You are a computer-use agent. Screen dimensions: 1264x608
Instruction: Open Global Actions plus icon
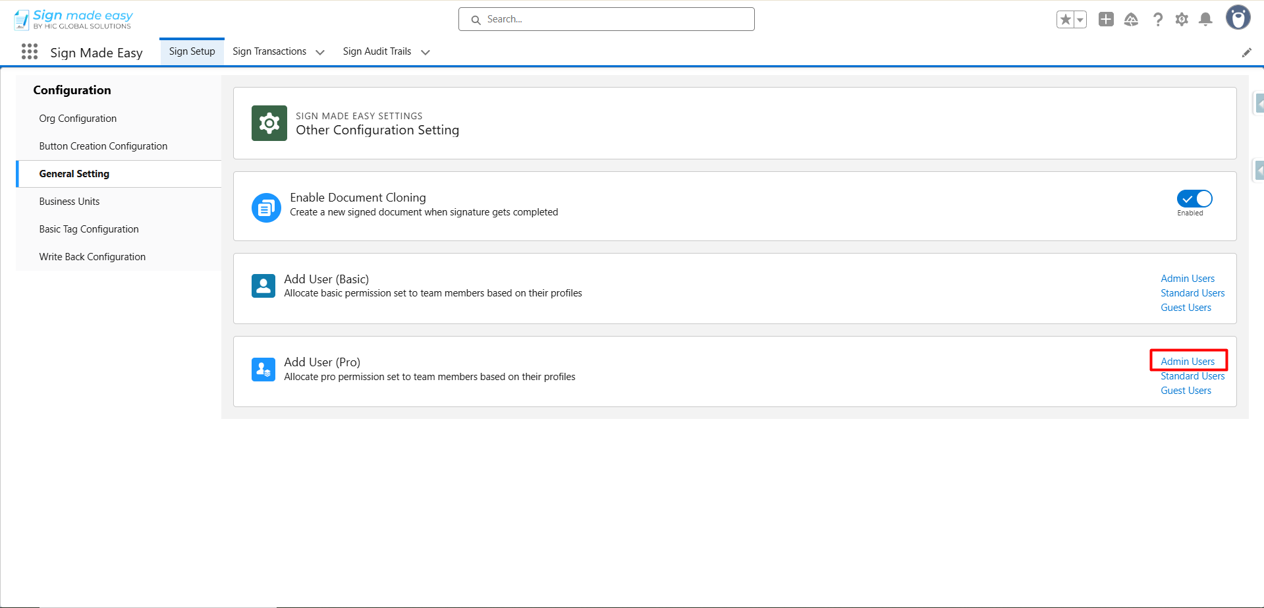click(1106, 20)
